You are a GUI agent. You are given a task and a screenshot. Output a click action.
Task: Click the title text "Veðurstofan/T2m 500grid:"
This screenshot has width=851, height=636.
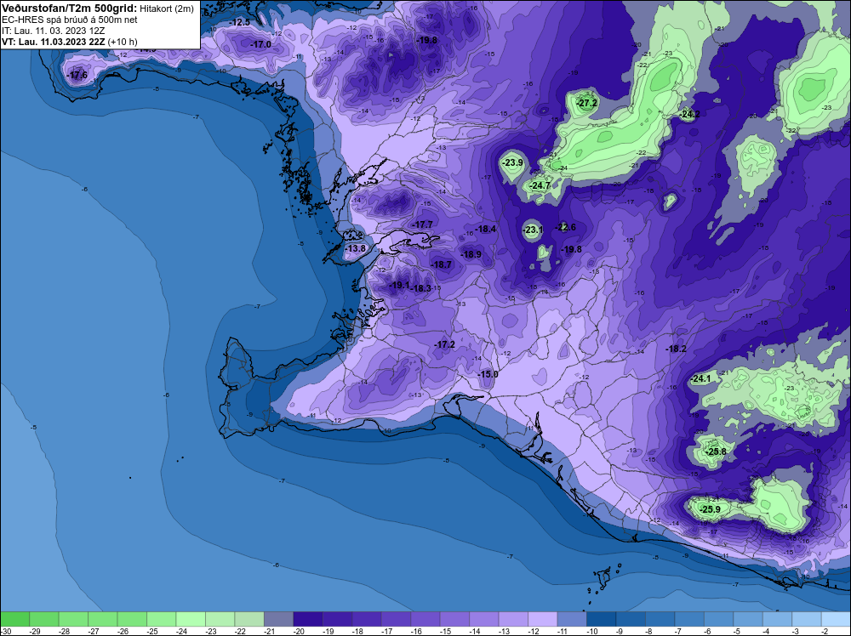70,9
